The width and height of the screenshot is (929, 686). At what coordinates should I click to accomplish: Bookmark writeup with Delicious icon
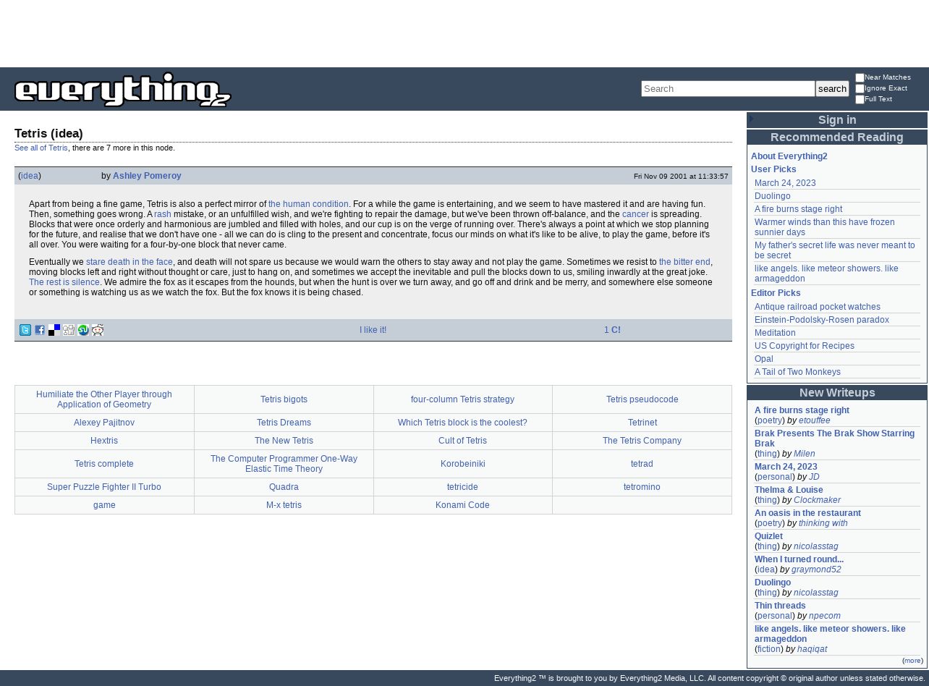(54, 330)
